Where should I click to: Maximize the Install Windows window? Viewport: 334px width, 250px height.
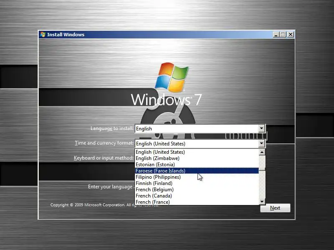click(283, 35)
